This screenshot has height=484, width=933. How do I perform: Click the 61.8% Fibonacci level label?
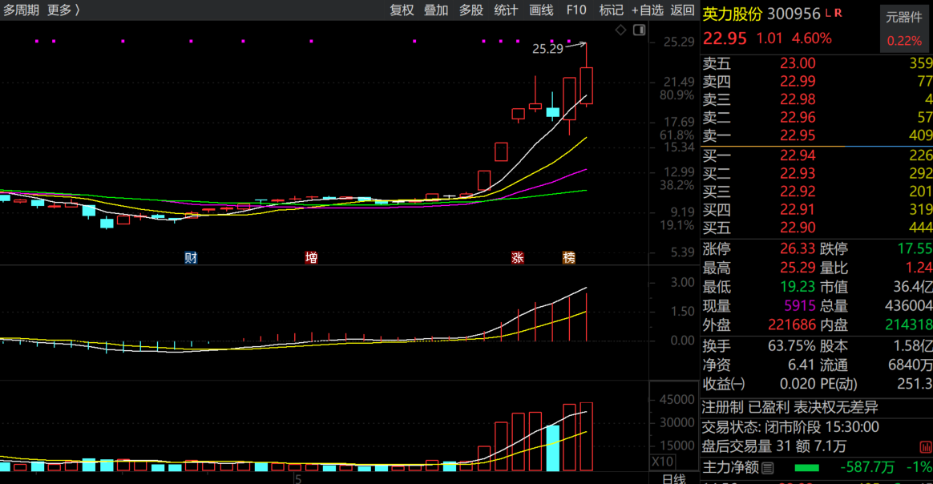coord(677,135)
